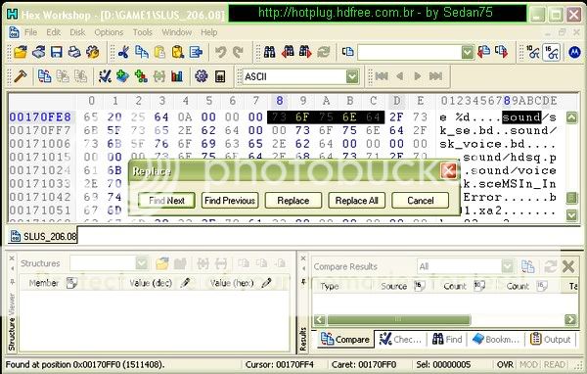Click into the goto offset input field
This screenshot has width=587, height=374.
(410, 52)
